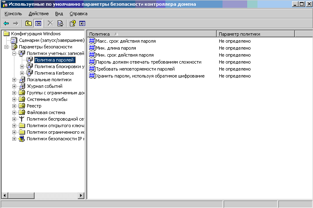This screenshot has height=208, width=313.
Task: Click the tree pane scroll left arrow
Action: pos(5,195)
